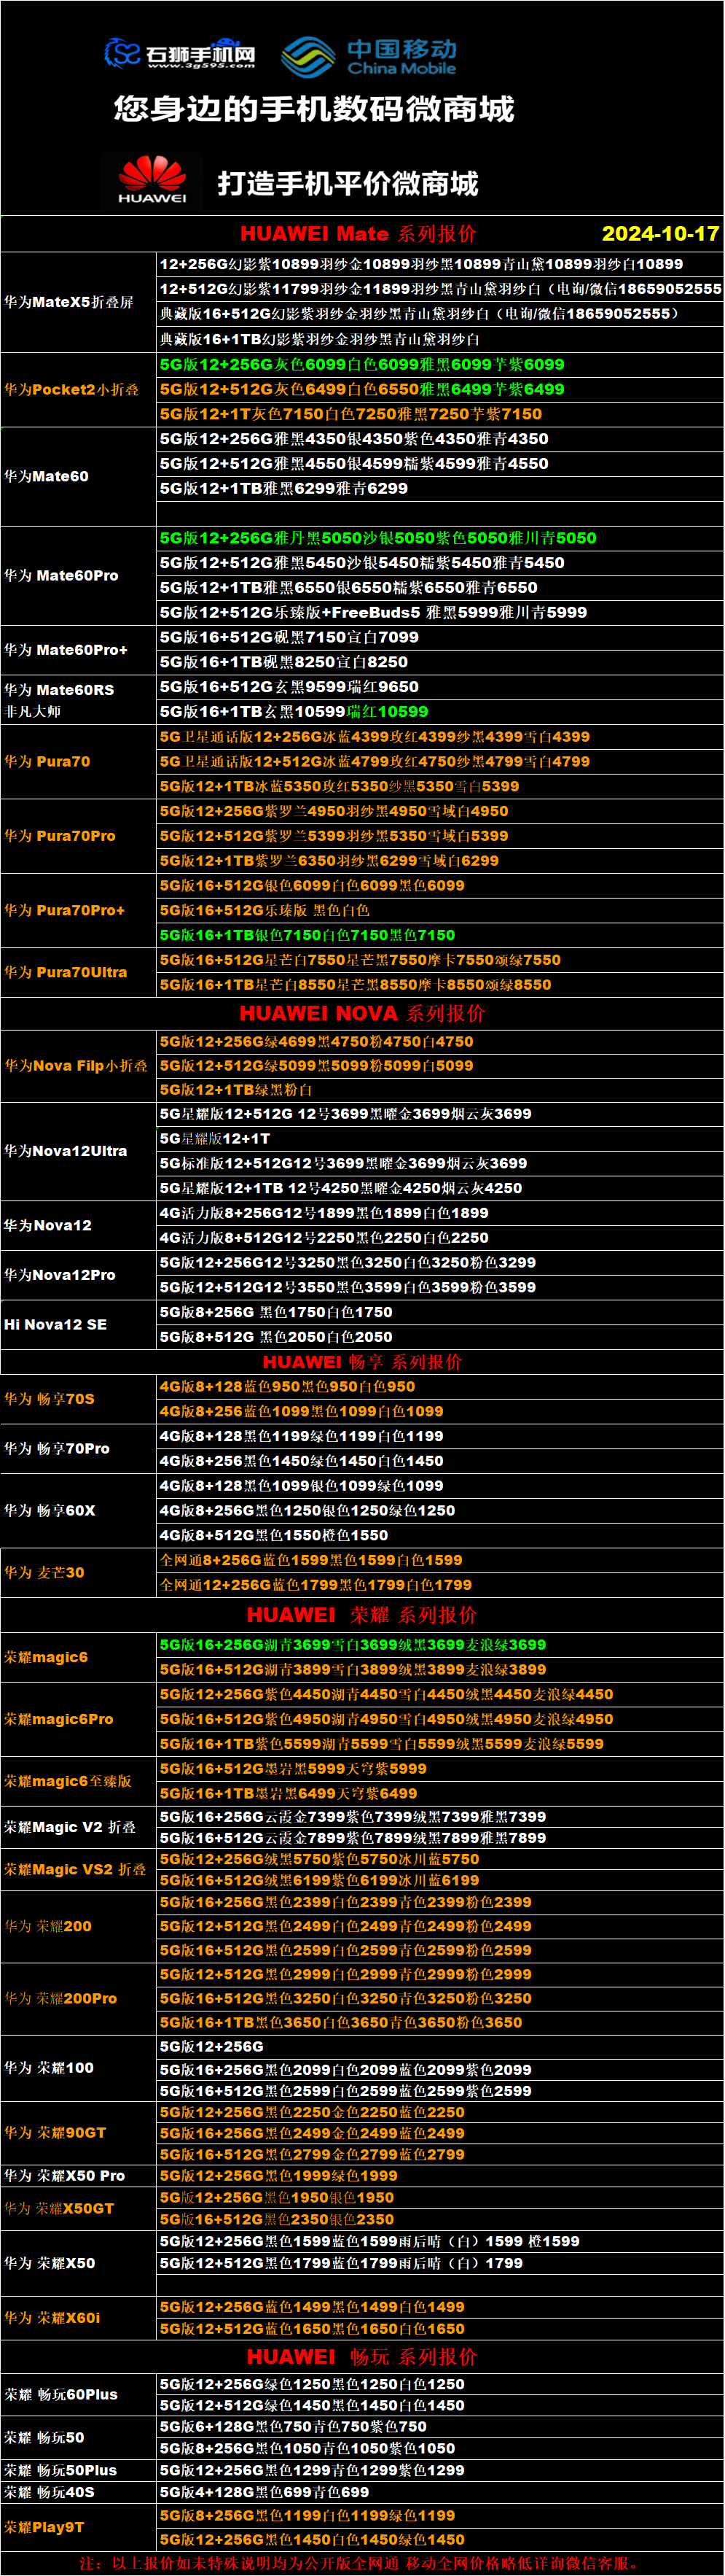
Task: Select the slogan '您身边的手机数码微商城'
Action: tap(313, 109)
